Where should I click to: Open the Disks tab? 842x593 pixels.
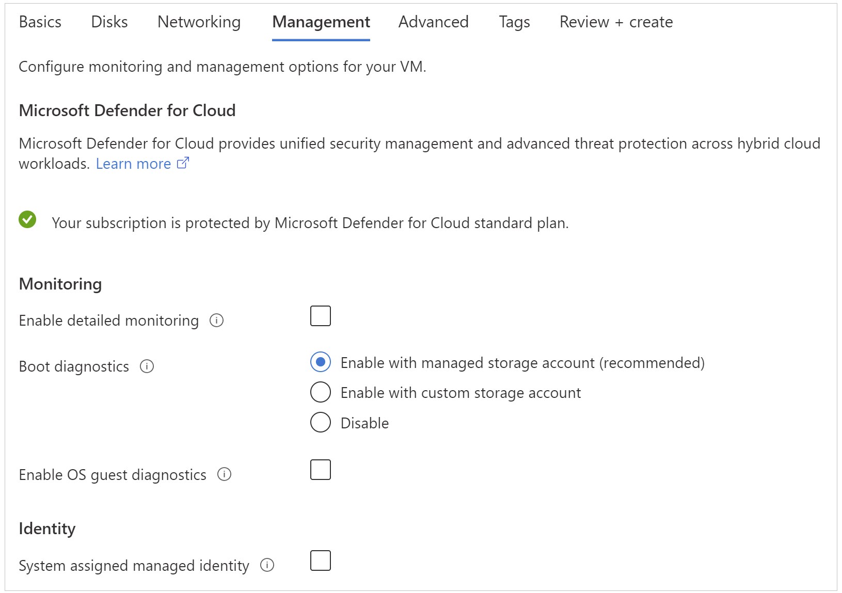108,22
